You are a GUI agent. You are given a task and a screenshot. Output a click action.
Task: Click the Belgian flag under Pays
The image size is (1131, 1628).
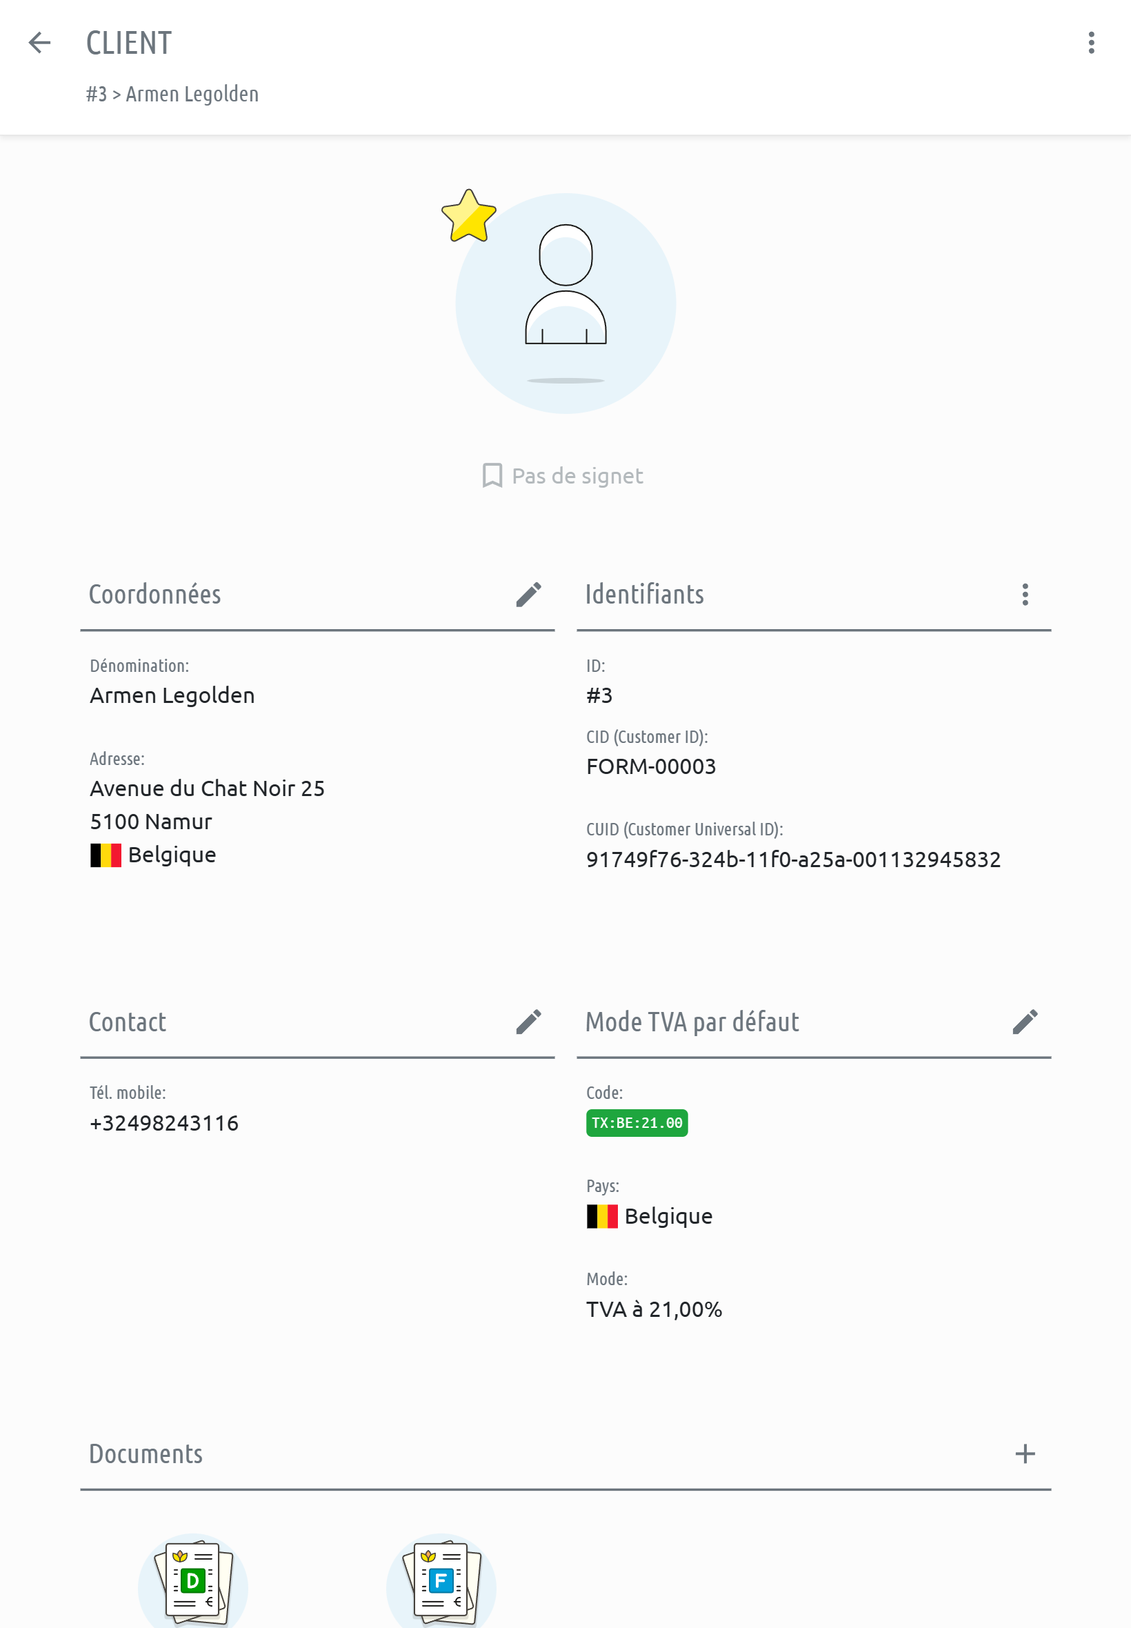coord(601,1216)
